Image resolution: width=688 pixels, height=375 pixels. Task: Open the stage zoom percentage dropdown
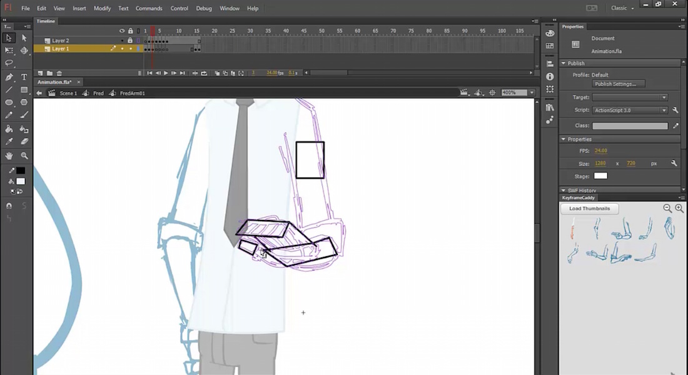click(532, 92)
